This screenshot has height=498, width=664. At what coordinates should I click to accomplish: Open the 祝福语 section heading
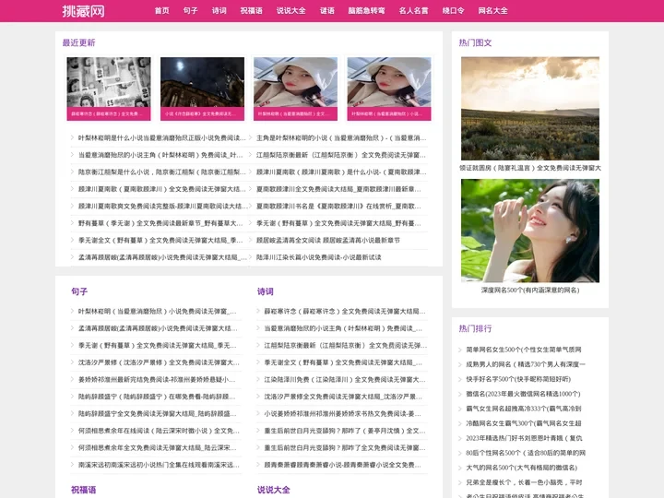click(x=83, y=490)
